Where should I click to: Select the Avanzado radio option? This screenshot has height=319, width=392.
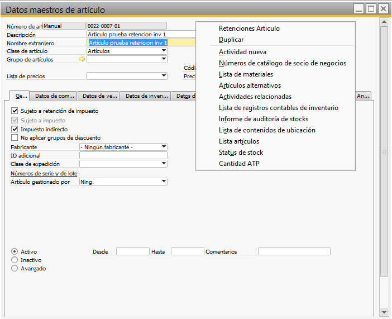[x=15, y=268]
